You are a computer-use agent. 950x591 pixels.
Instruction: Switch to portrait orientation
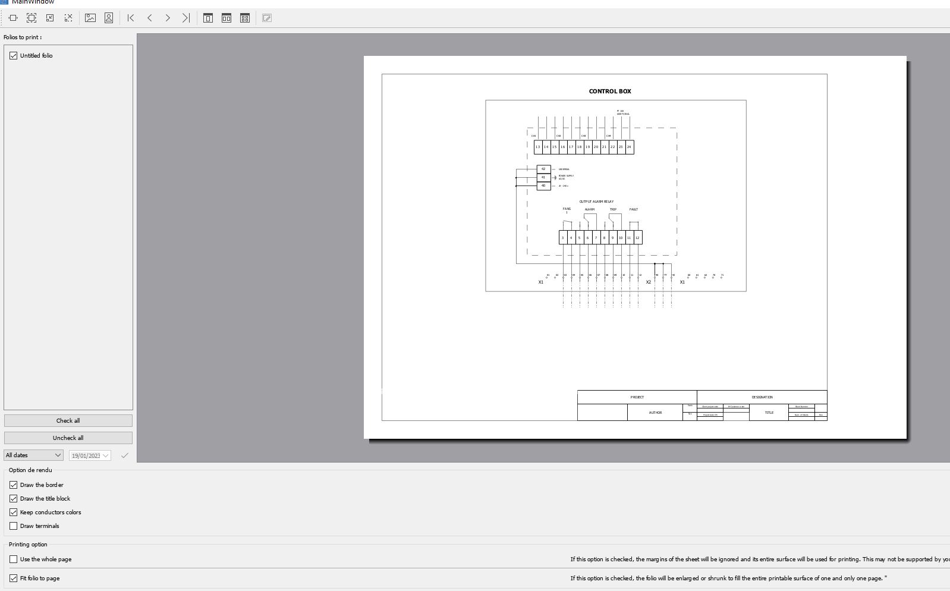pos(109,18)
